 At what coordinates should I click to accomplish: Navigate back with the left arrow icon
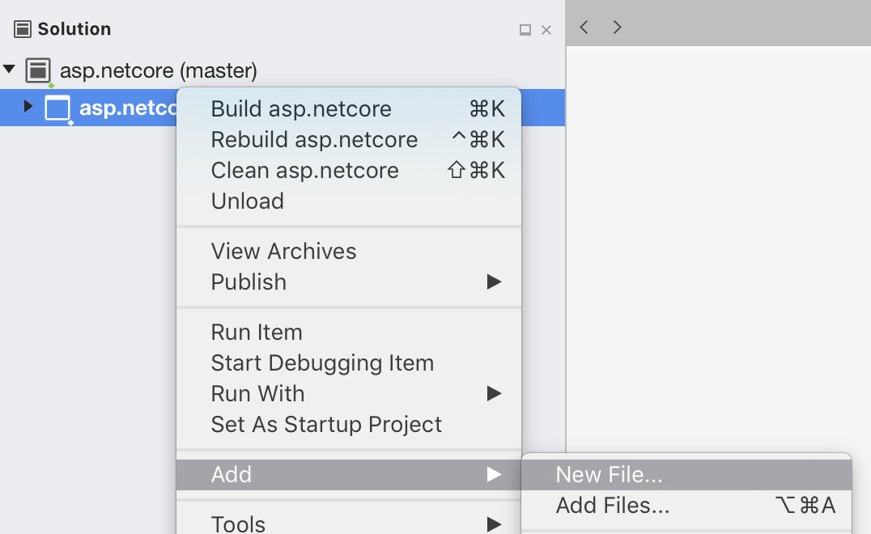coord(584,26)
